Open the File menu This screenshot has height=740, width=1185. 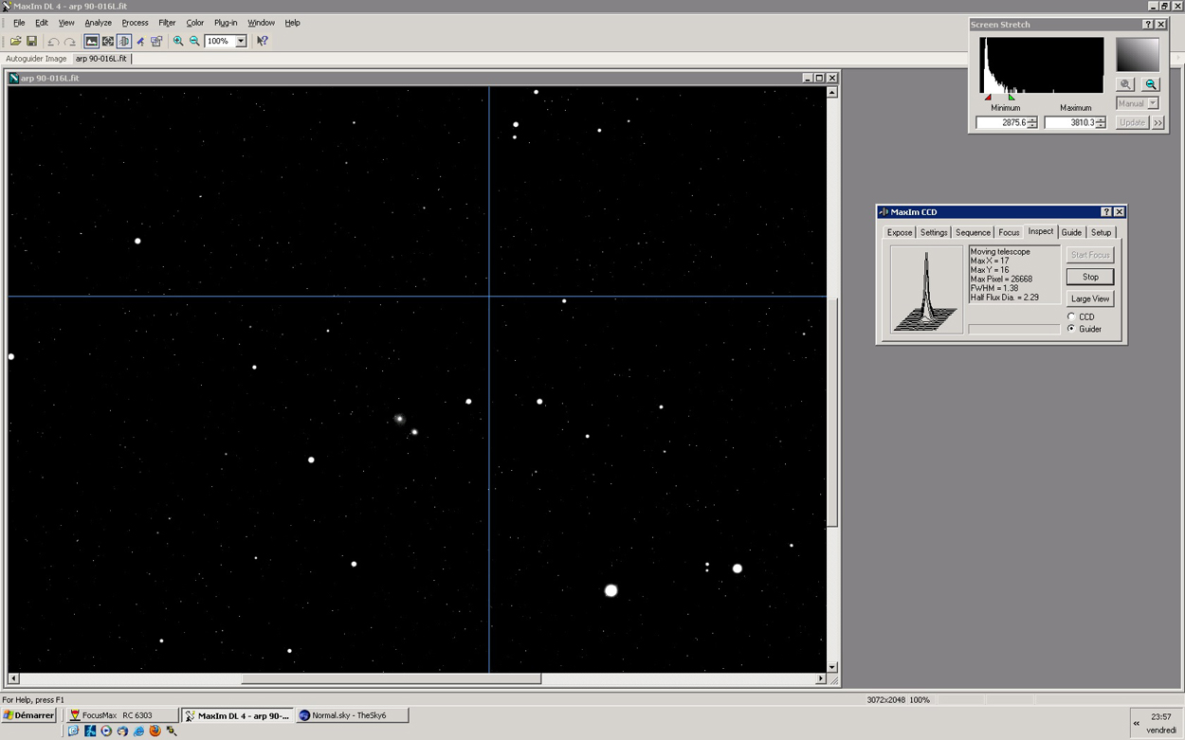click(x=19, y=23)
